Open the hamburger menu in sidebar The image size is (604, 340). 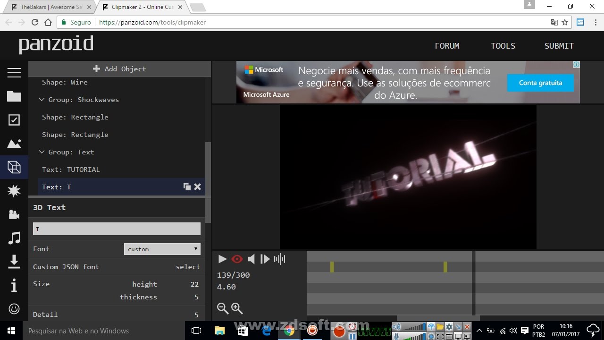[14, 72]
